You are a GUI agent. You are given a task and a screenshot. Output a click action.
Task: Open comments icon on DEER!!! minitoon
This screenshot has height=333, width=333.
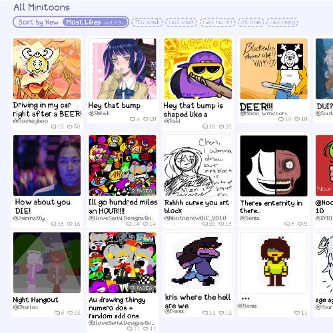[x=281, y=119]
